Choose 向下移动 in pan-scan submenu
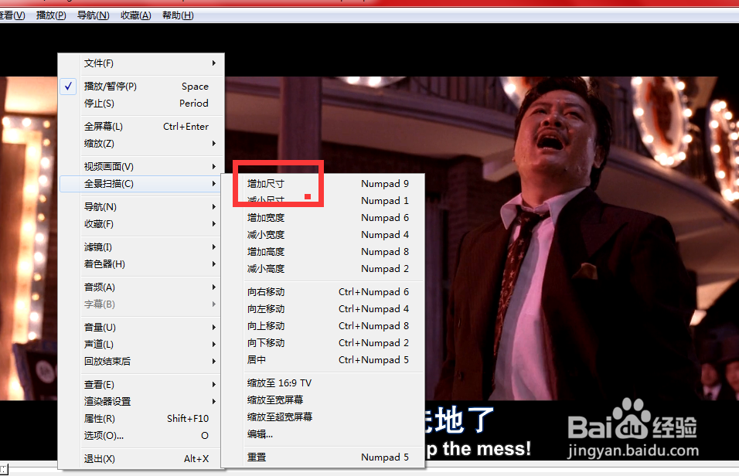The image size is (739, 476). click(323, 342)
